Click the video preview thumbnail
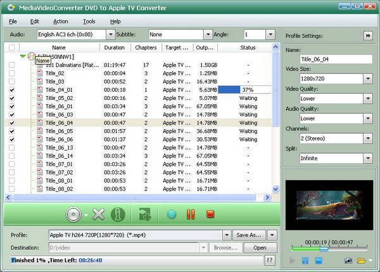Image resolution: width=380 pixels, height=272 pixels. [x=329, y=205]
